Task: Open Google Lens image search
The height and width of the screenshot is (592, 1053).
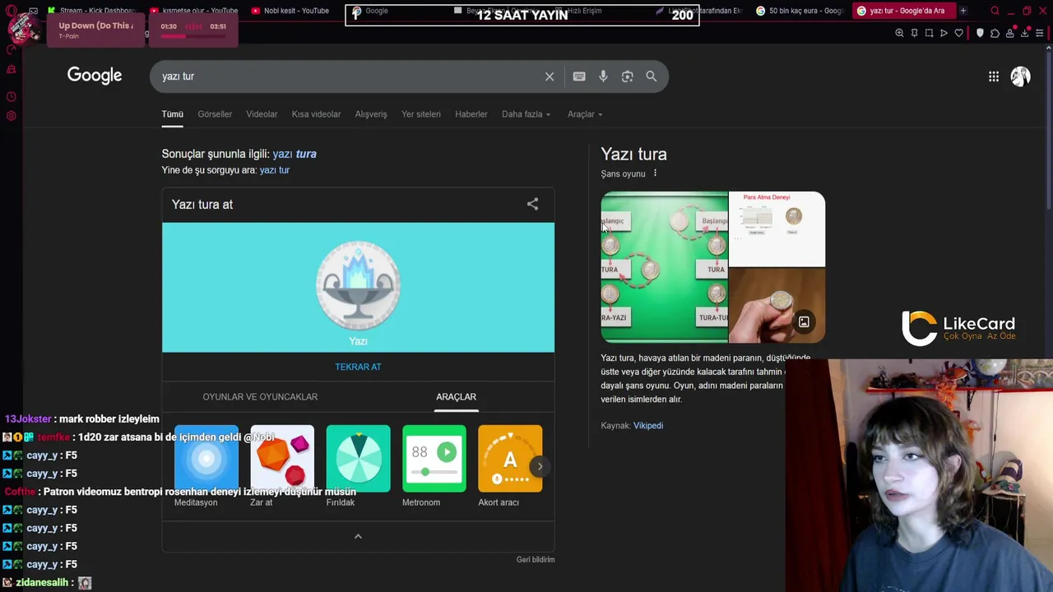Action: [628, 76]
